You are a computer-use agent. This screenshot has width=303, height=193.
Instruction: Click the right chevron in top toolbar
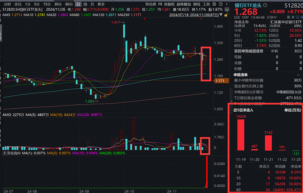pyautogui.click(x=226, y=4)
